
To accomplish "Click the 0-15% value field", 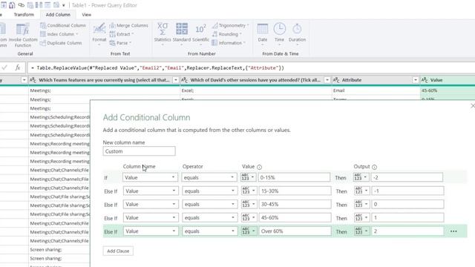I will (294, 177).
